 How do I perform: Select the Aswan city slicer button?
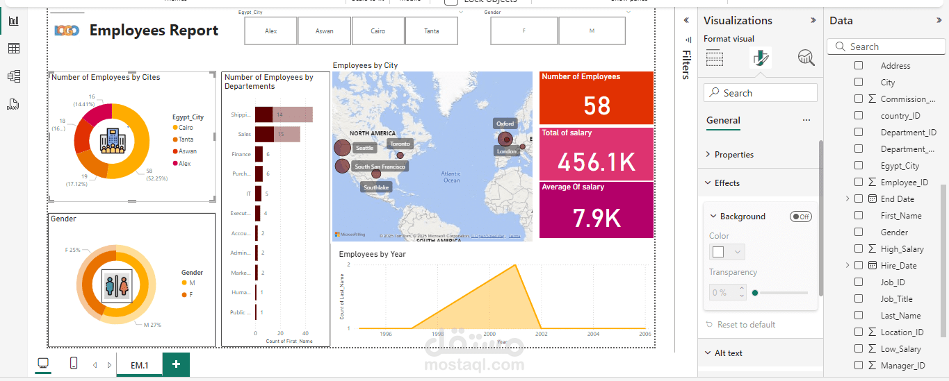coord(324,31)
